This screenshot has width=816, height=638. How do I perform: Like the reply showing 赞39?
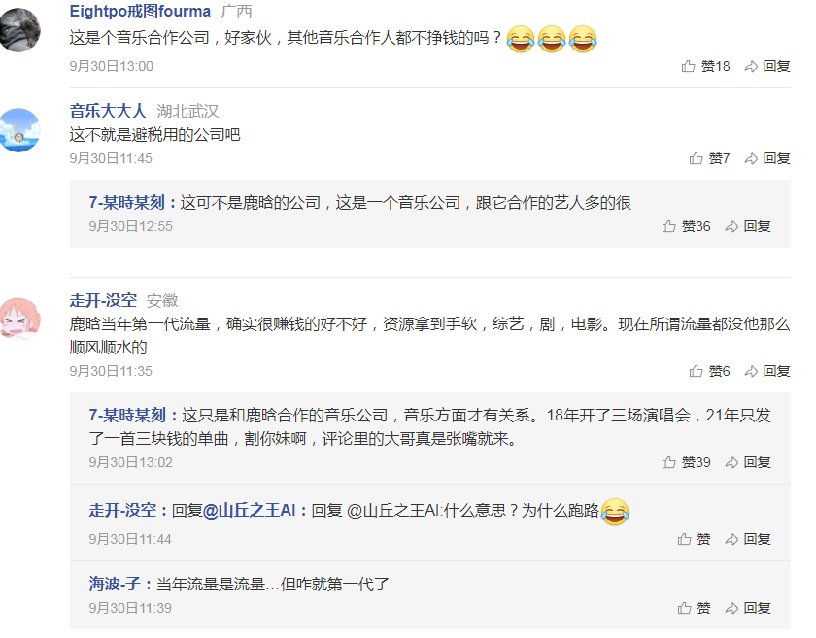tap(687, 462)
